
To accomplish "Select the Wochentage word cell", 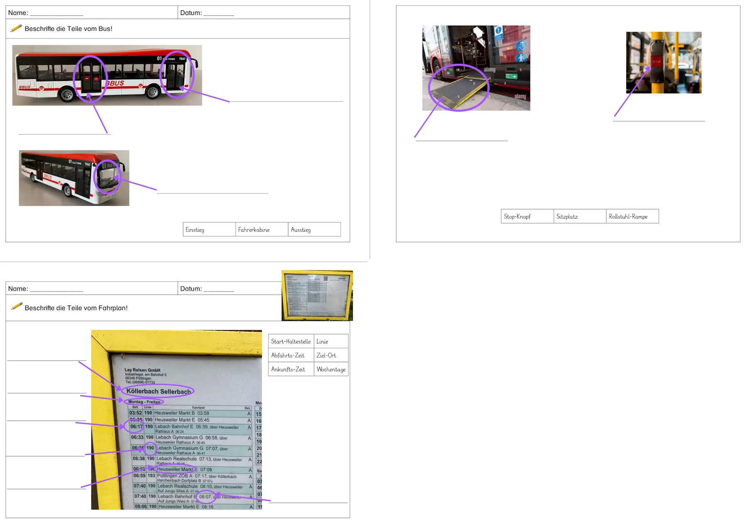I will coord(331,369).
